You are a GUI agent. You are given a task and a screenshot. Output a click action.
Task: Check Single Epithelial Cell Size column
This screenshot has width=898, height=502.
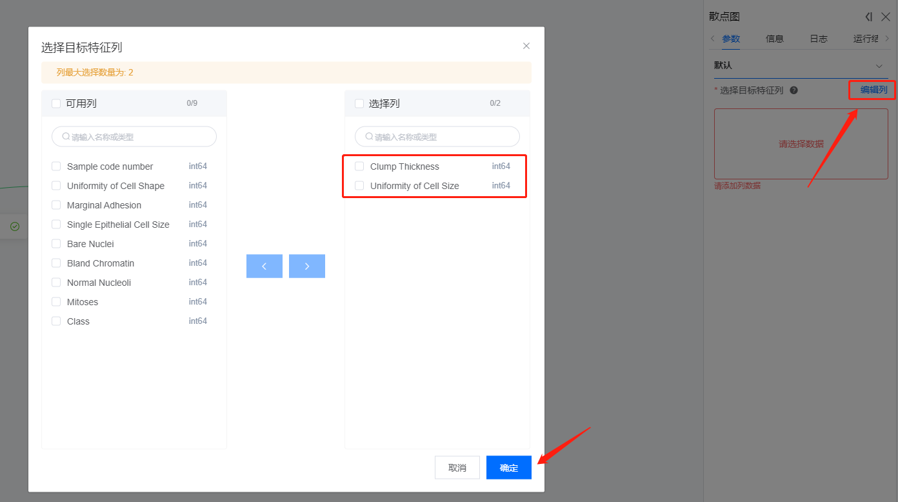click(x=56, y=225)
